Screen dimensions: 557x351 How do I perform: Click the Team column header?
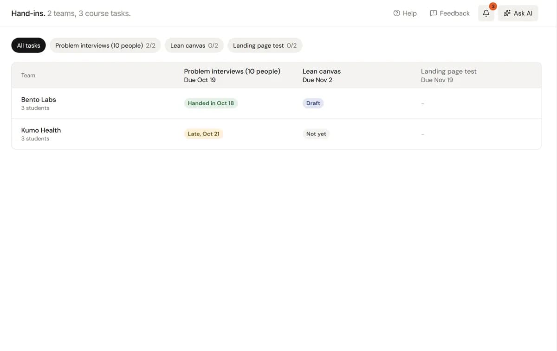28,76
